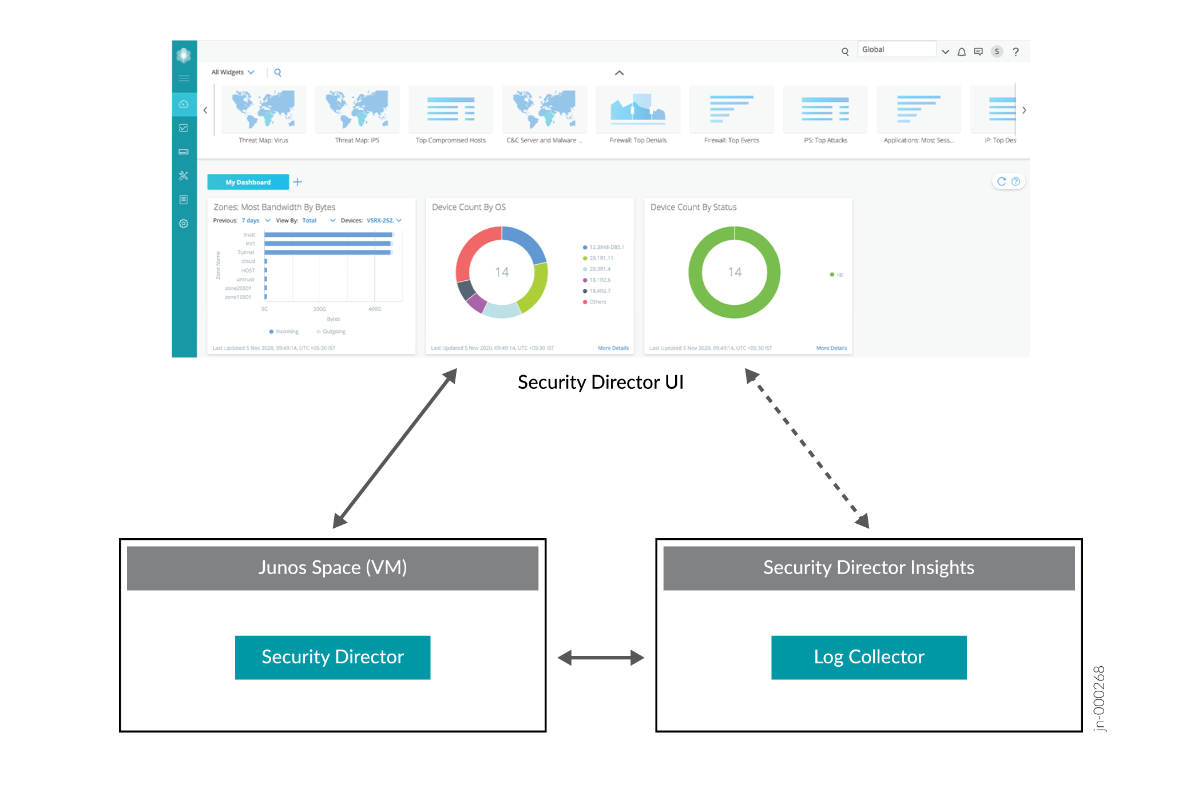The width and height of the screenshot is (1202, 808).
Task: Click the Configure tools sidebar icon
Action: click(184, 176)
